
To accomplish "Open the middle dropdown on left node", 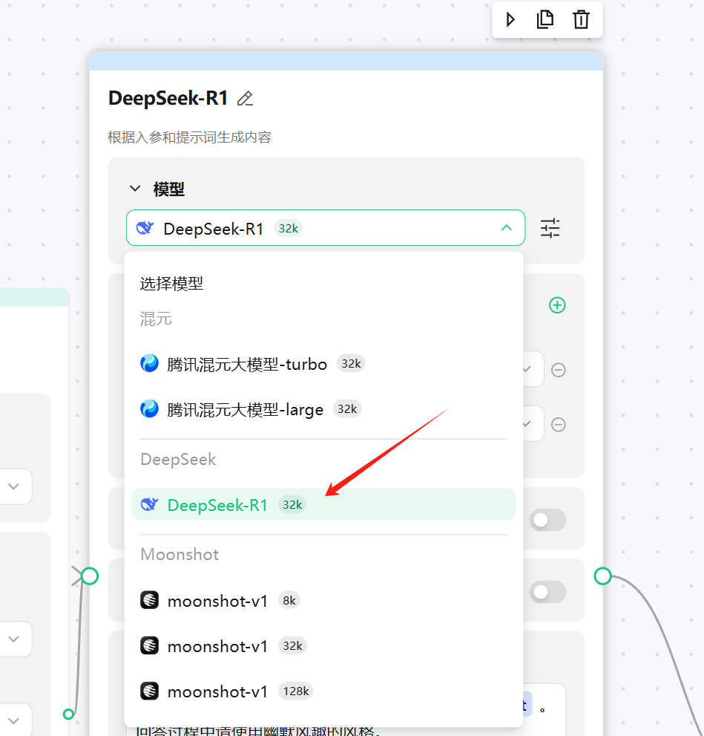I will click(14, 639).
